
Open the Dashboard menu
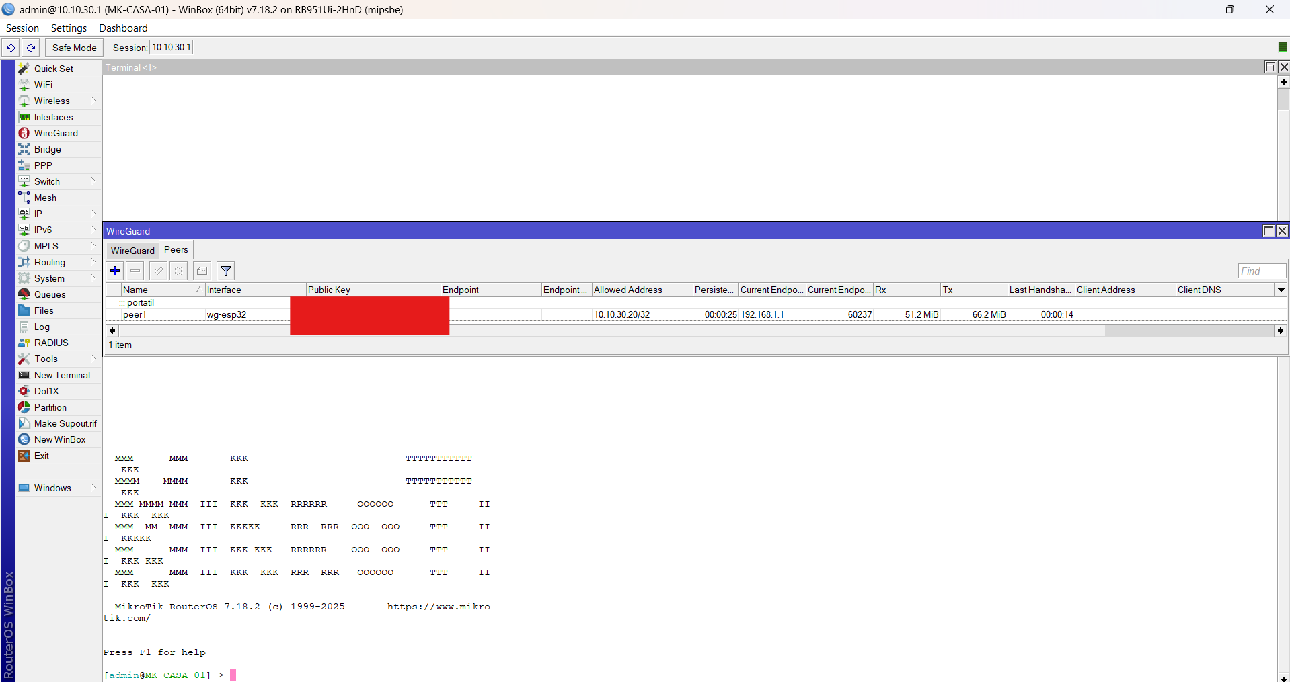(x=123, y=28)
